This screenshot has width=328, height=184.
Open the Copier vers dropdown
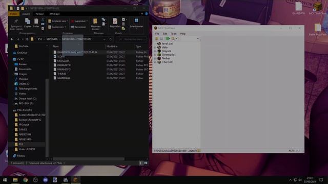point(57,27)
